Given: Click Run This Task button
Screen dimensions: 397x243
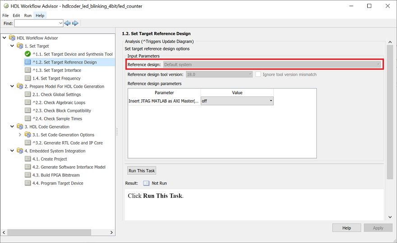Looking at the screenshot, I should tap(142, 171).
